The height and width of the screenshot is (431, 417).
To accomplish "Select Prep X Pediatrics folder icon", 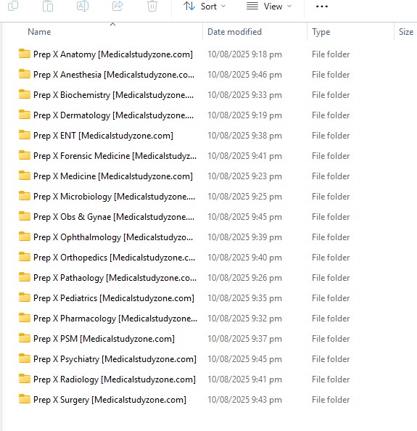I will [x=25, y=297].
